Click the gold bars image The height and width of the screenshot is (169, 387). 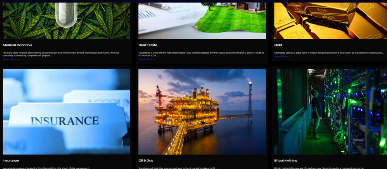pos(329,21)
